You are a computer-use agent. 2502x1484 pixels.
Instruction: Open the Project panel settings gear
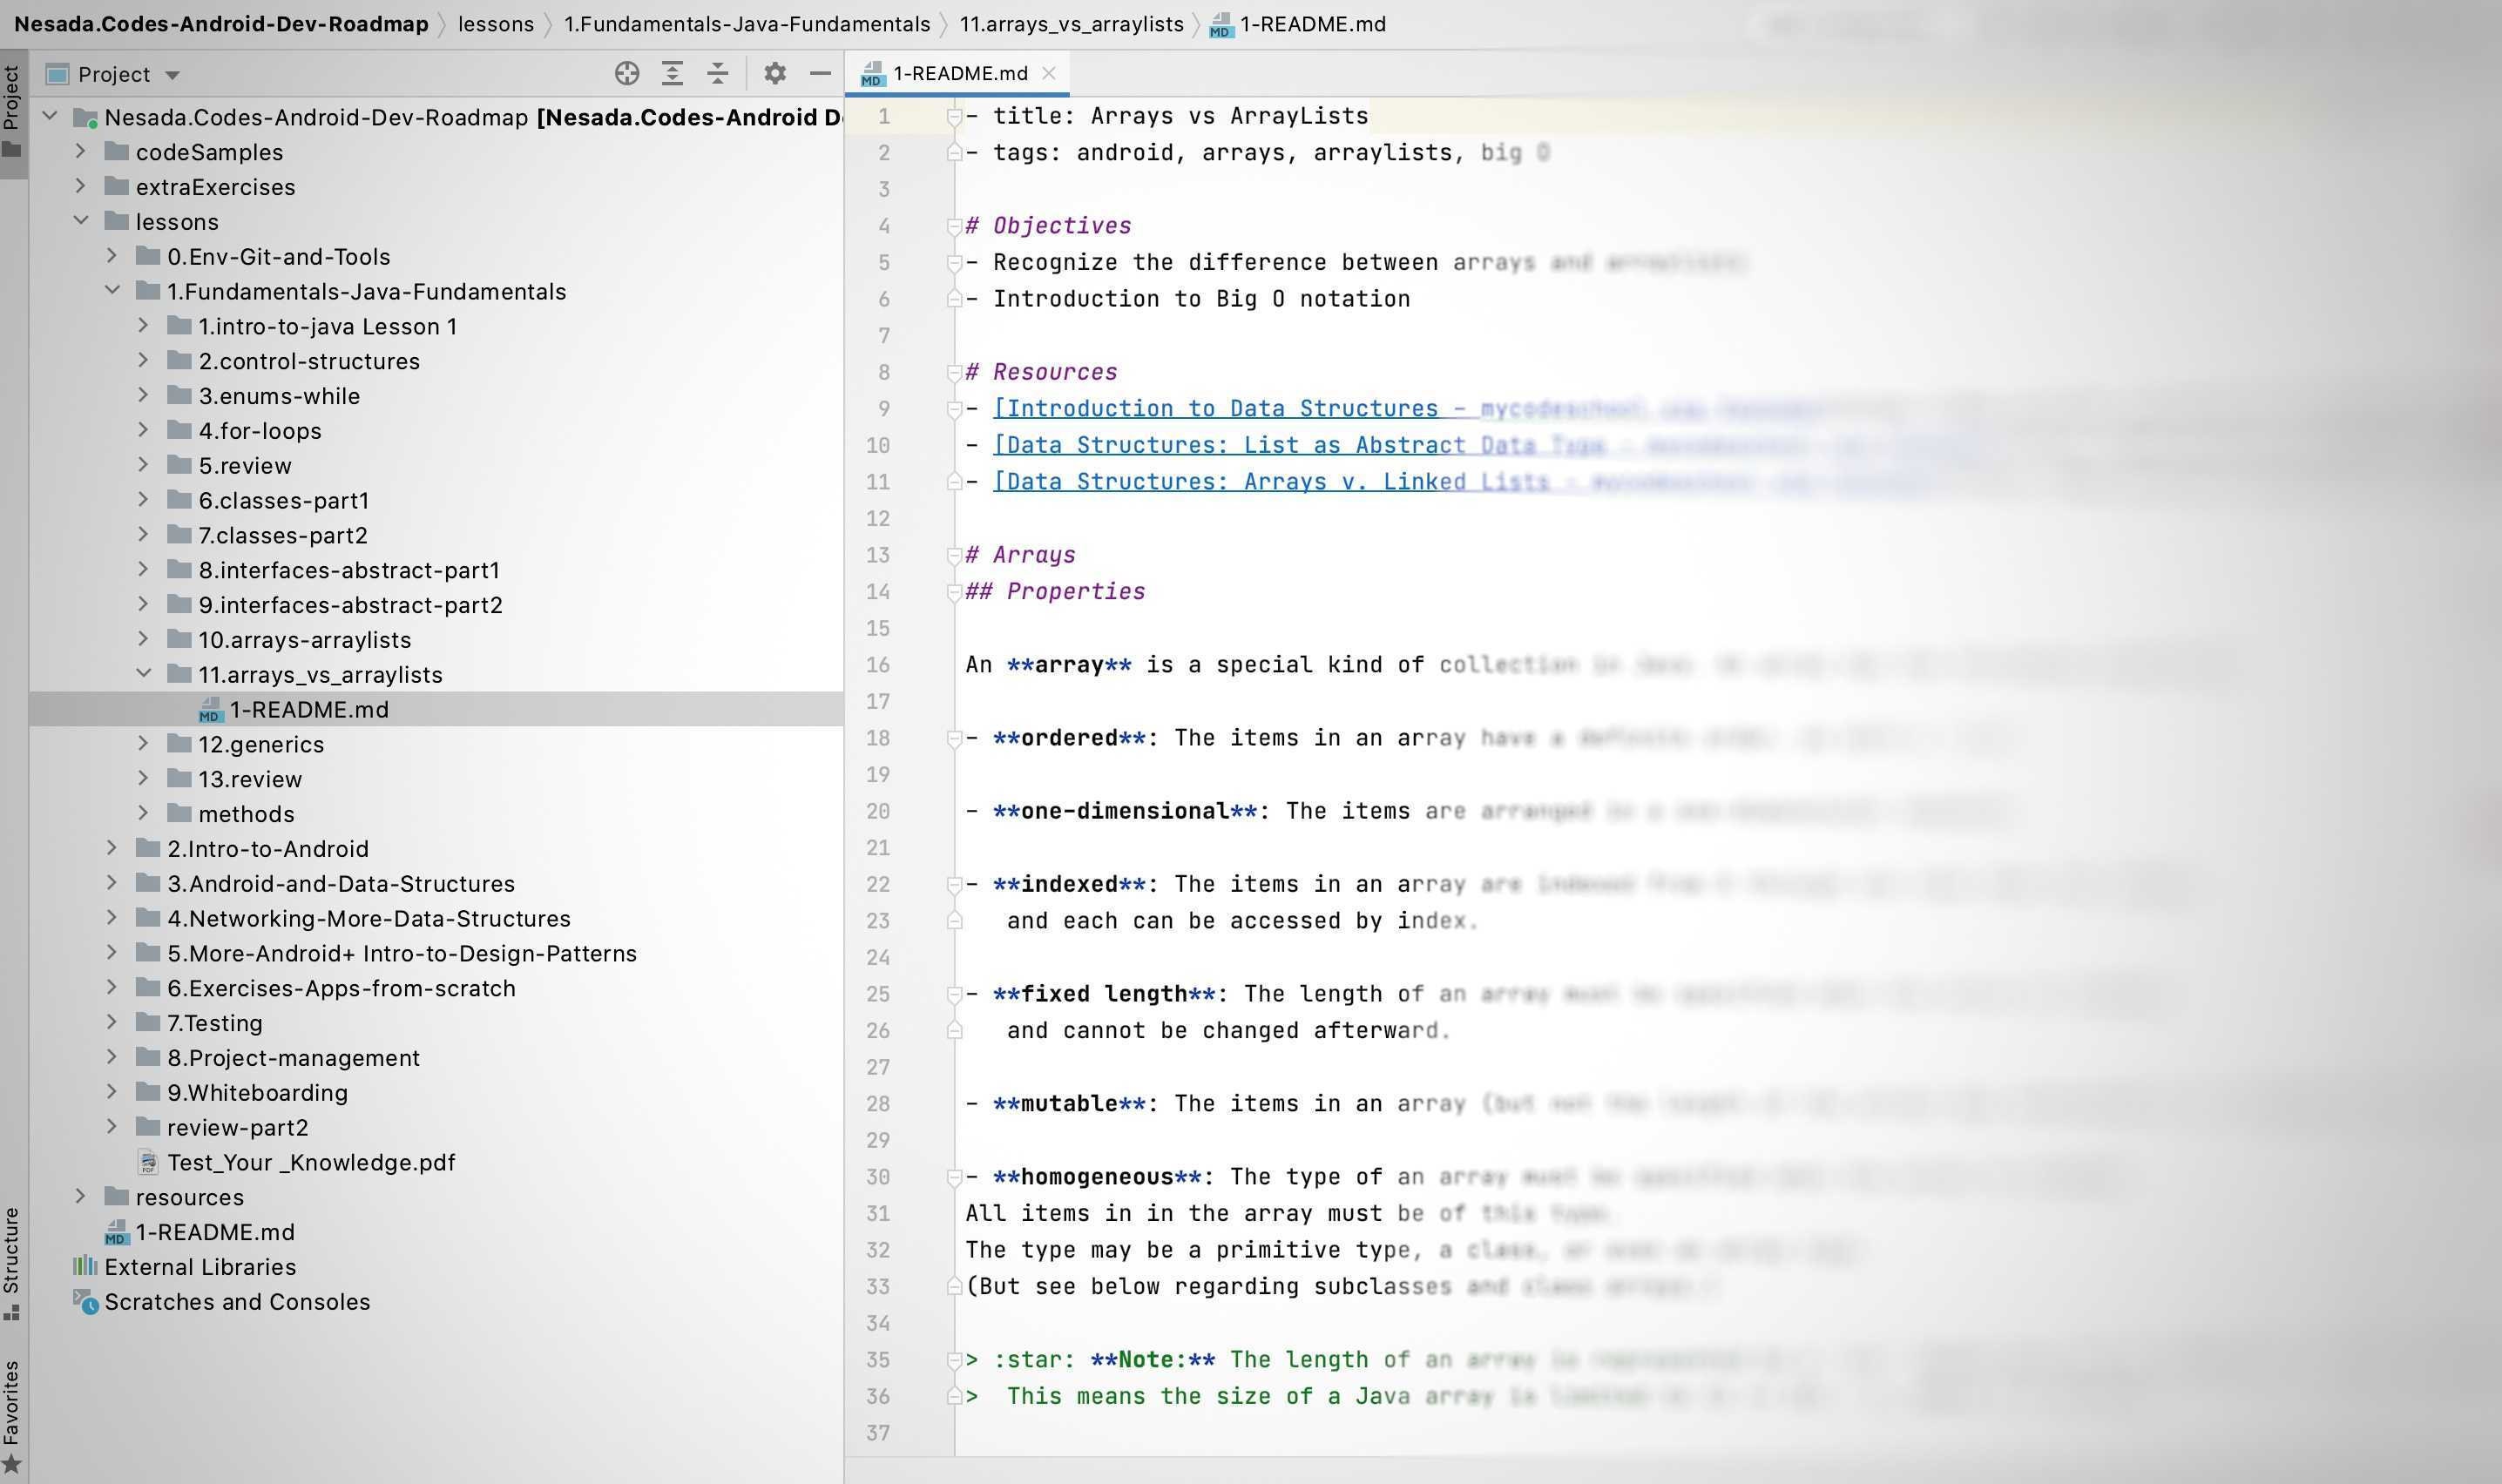click(x=775, y=73)
